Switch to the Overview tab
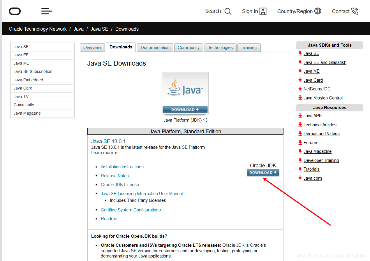 click(92, 48)
